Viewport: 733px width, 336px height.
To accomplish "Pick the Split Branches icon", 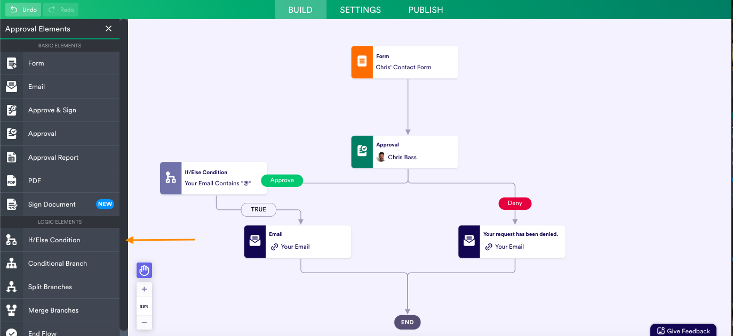I will 12,287.
